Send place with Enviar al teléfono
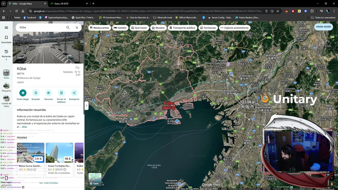 pos(61,93)
